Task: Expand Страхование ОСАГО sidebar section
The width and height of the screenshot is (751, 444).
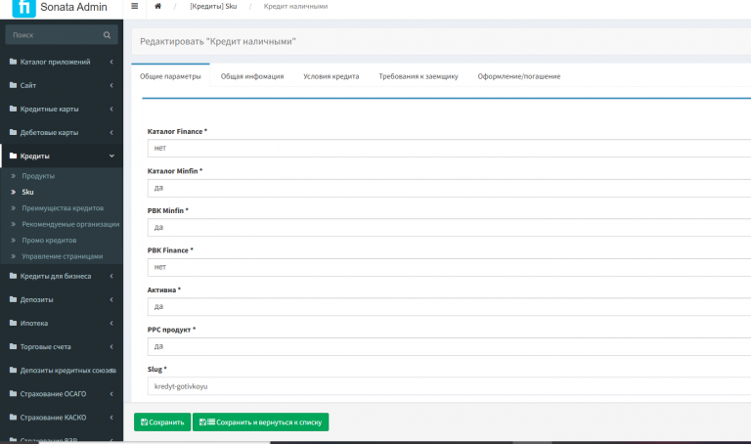Action: [62, 394]
